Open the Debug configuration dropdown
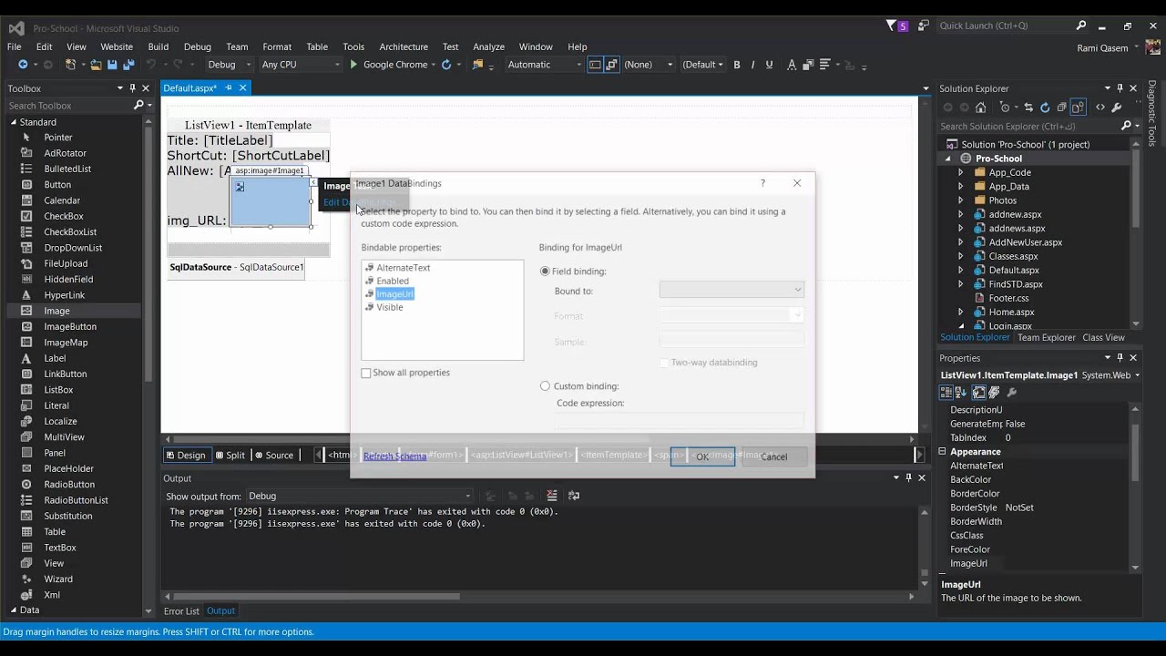Viewport: 1166px width, 656px height. 228,65
